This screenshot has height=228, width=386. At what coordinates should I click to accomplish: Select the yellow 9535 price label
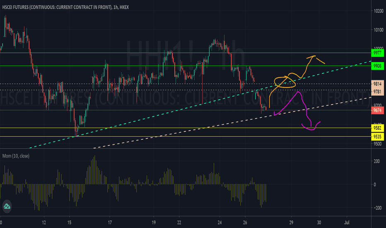tap(377, 136)
